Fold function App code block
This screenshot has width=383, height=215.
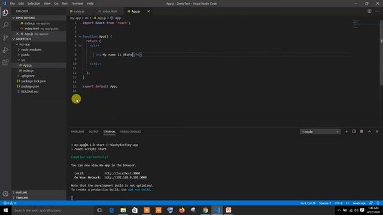tap(80, 36)
